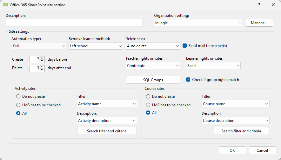Toggle Check if group rights match
The width and height of the screenshot is (281, 160).
pyautogui.click(x=188, y=80)
